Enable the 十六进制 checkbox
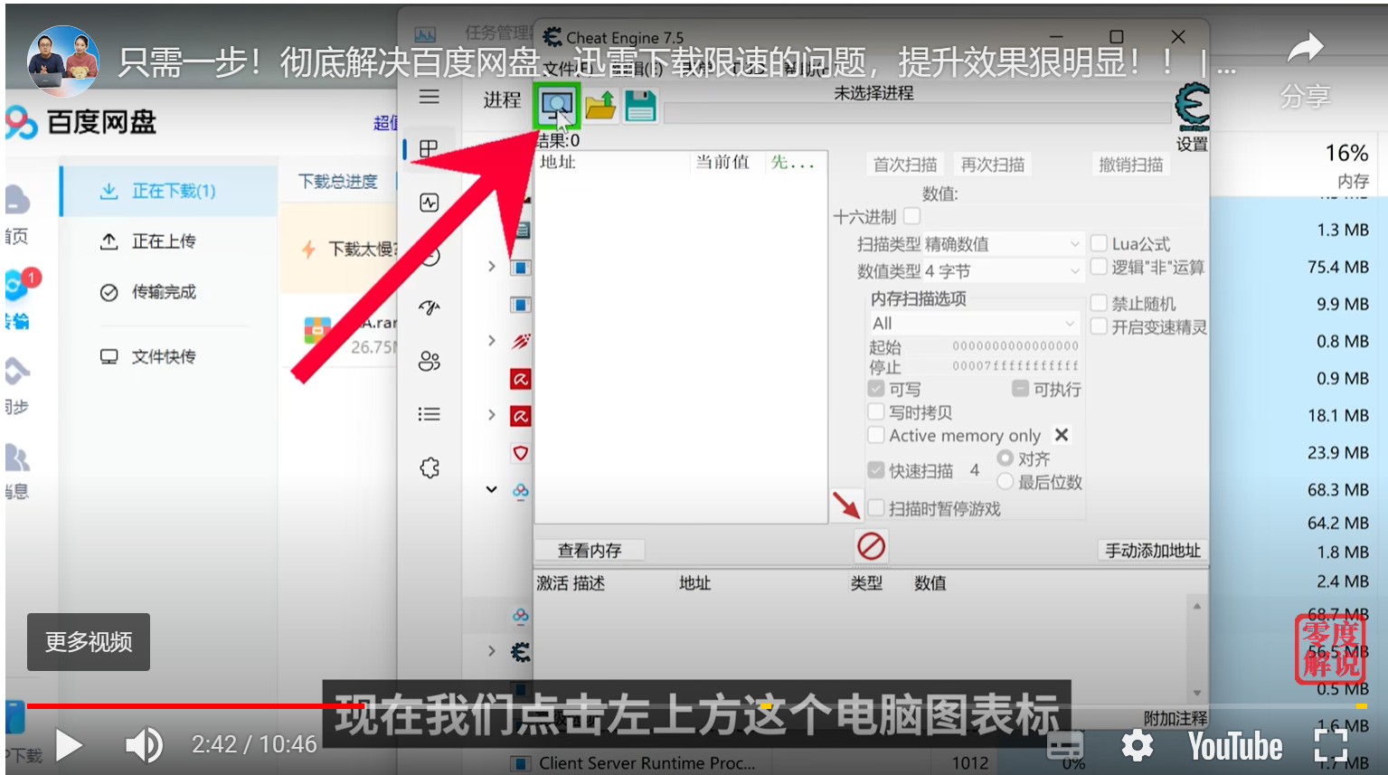1388x775 pixels. (911, 216)
